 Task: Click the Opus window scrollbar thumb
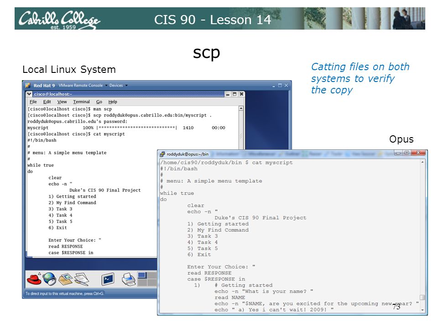coord(422,297)
